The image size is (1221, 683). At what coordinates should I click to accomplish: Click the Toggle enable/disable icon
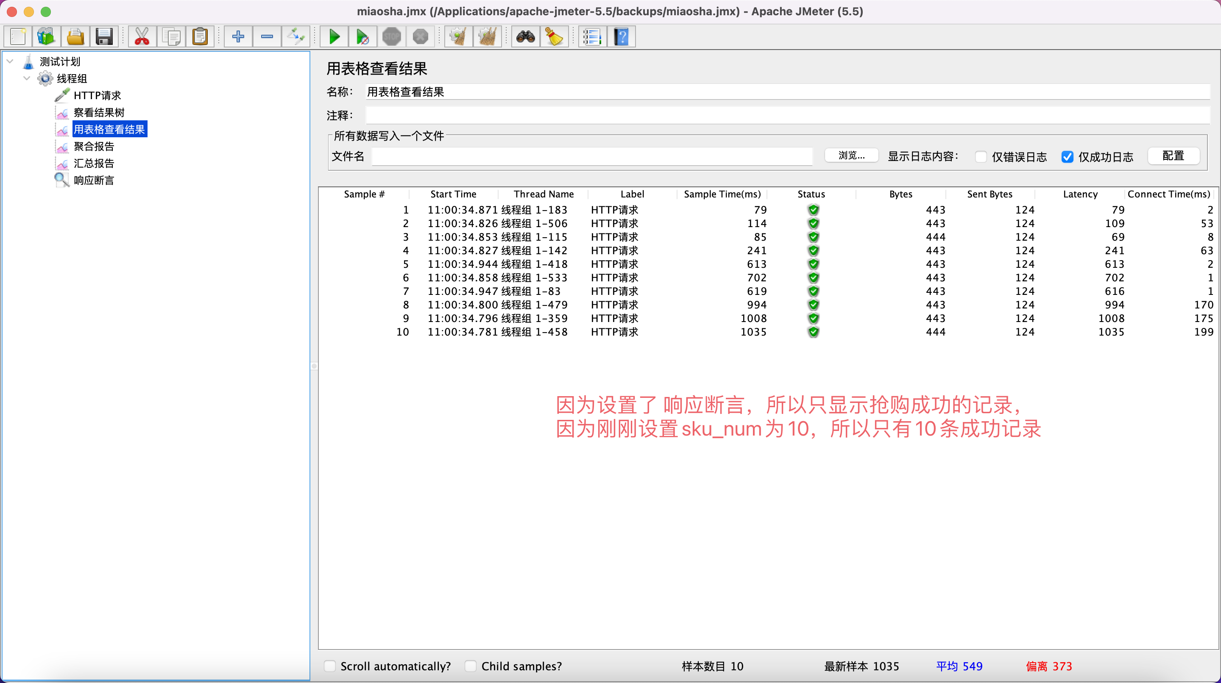point(296,36)
